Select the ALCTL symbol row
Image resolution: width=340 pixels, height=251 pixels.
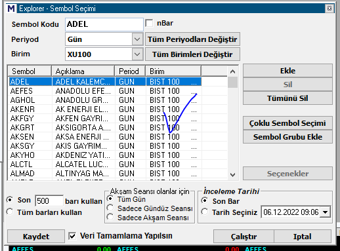click(x=105, y=164)
